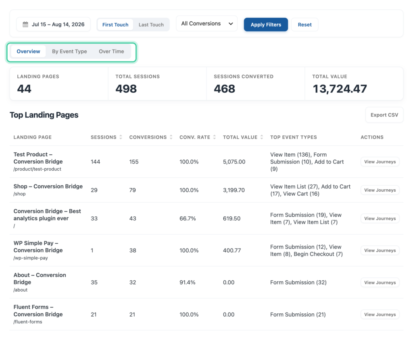This screenshot has width=413, height=348.
Task: Click Conversion Bridge – Best analytics plugin ever
Action: pos(47,215)
